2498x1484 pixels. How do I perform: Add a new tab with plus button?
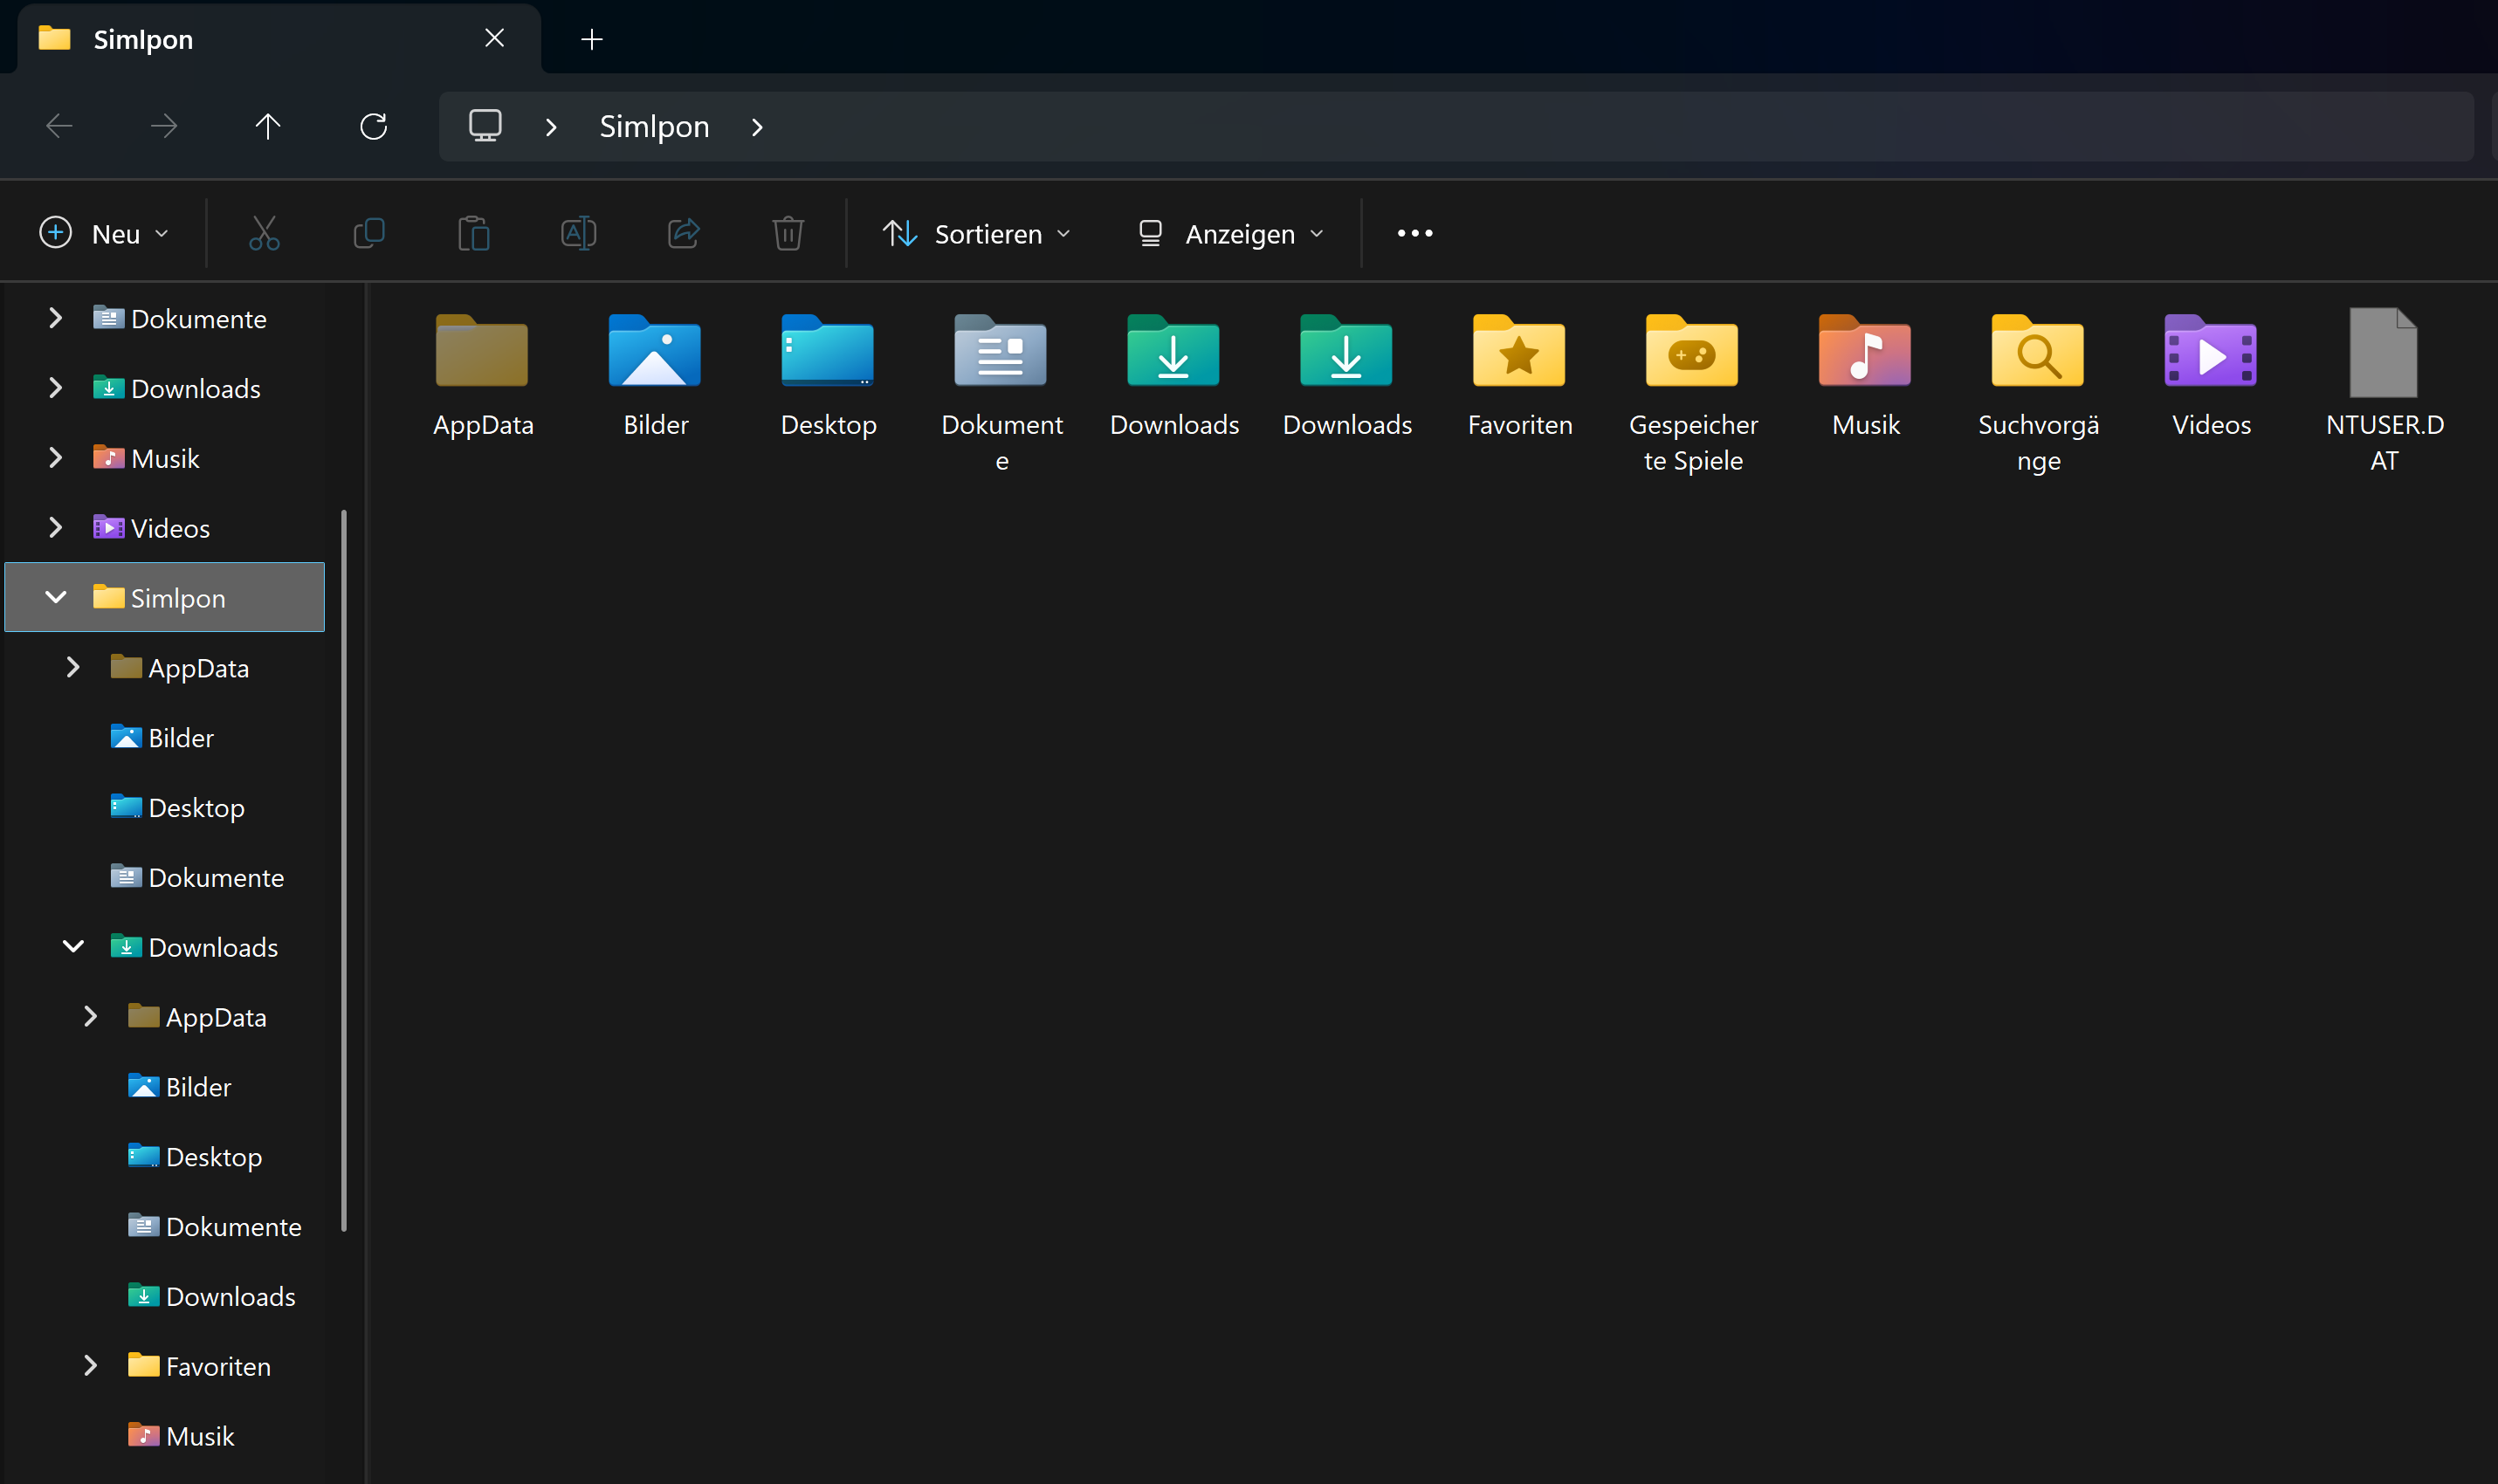click(x=591, y=39)
